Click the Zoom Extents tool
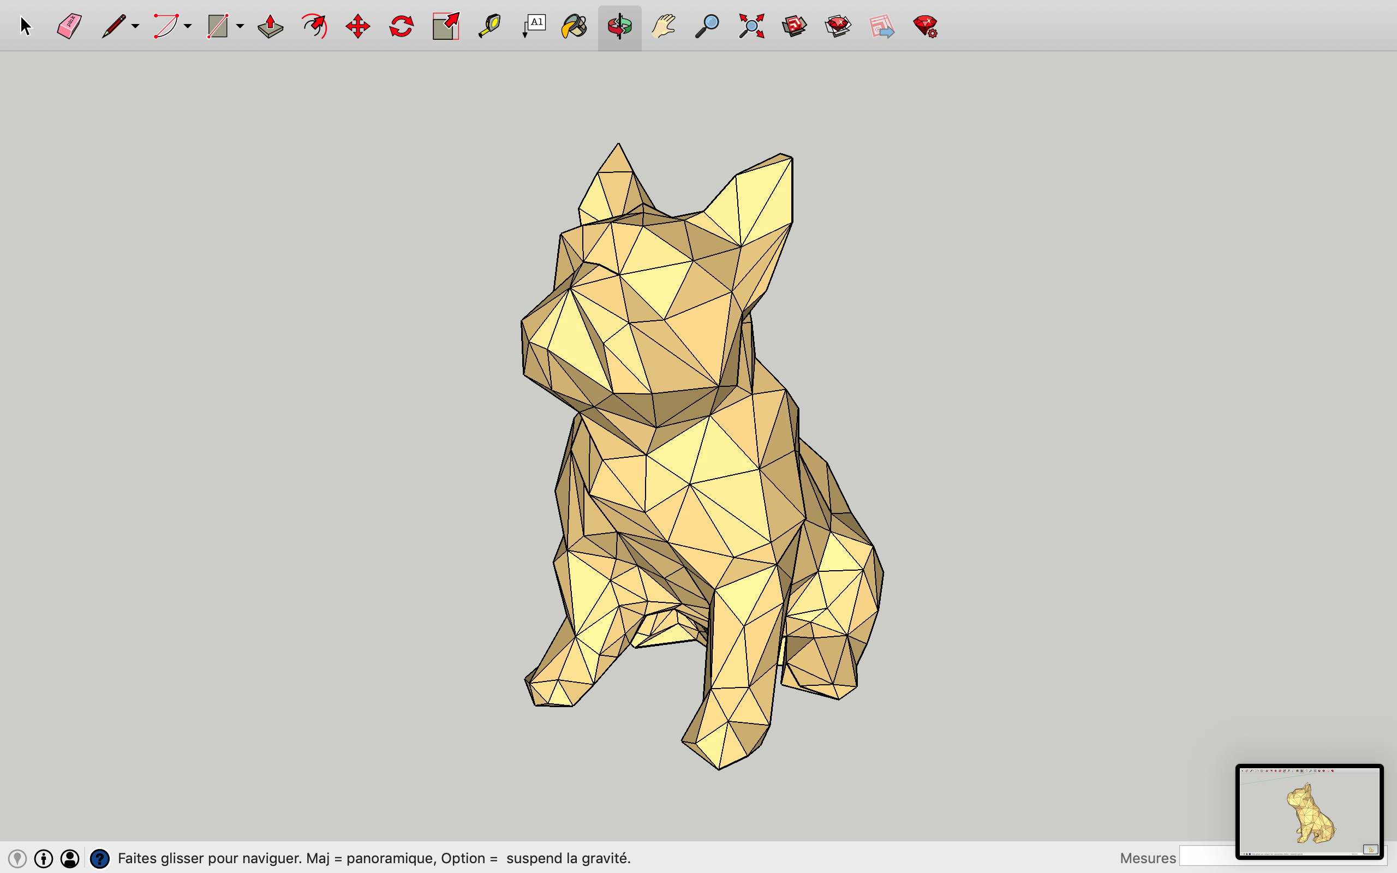Screen dimensions: 1397x873 (x=751, y=26)
